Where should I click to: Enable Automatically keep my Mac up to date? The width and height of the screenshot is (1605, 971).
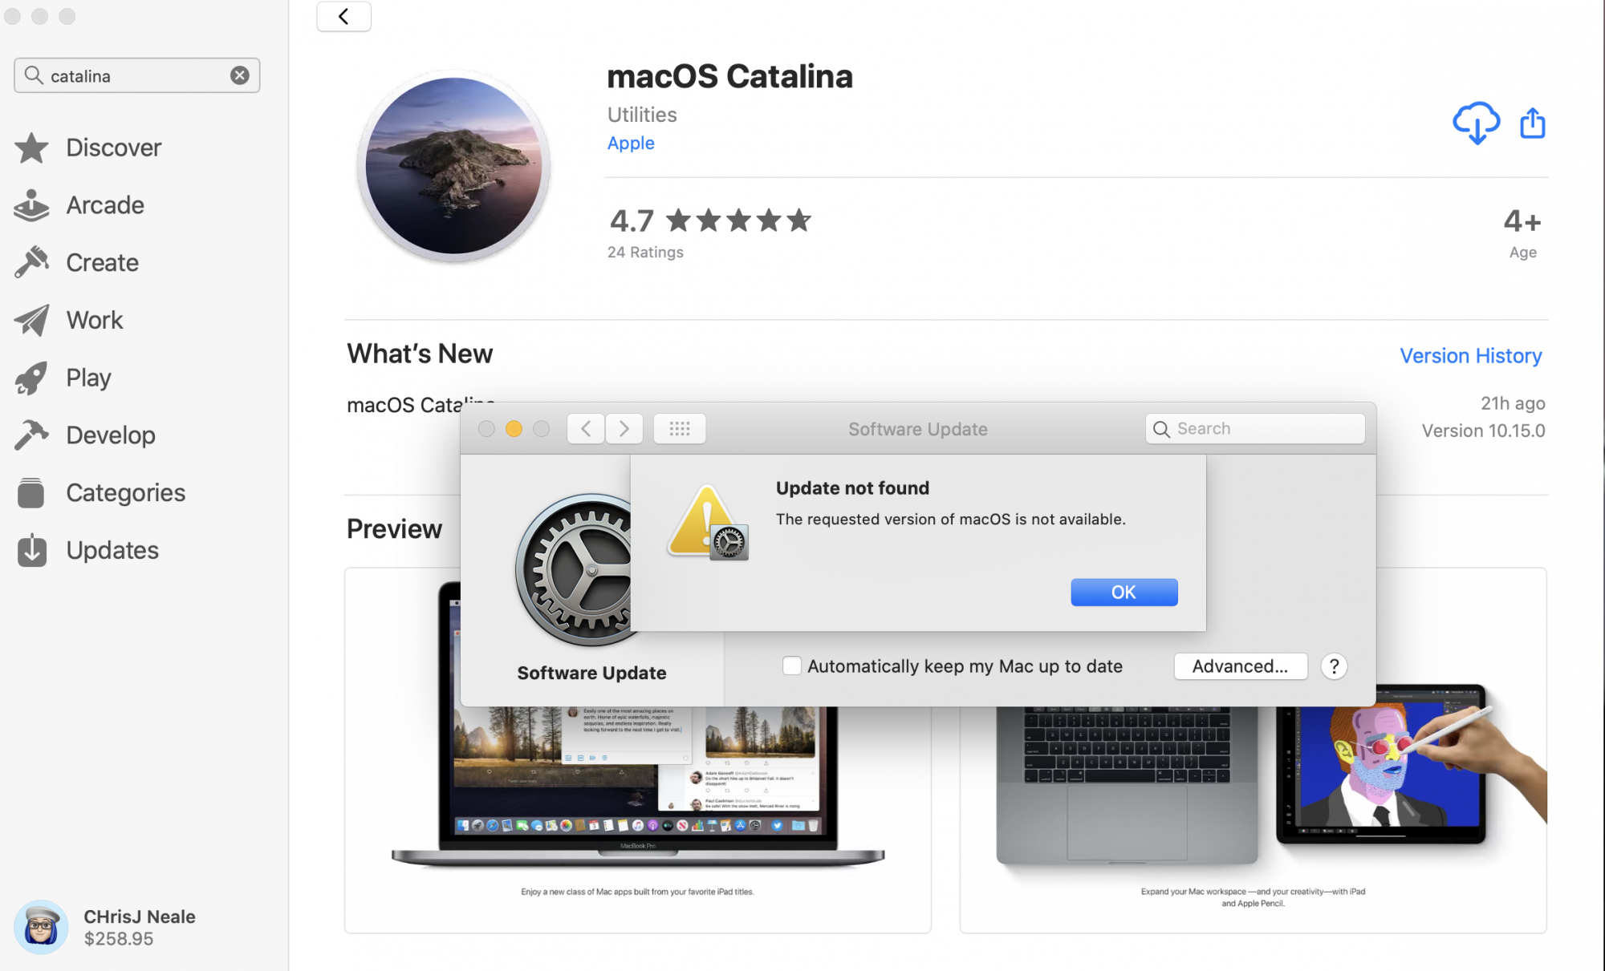791,666
